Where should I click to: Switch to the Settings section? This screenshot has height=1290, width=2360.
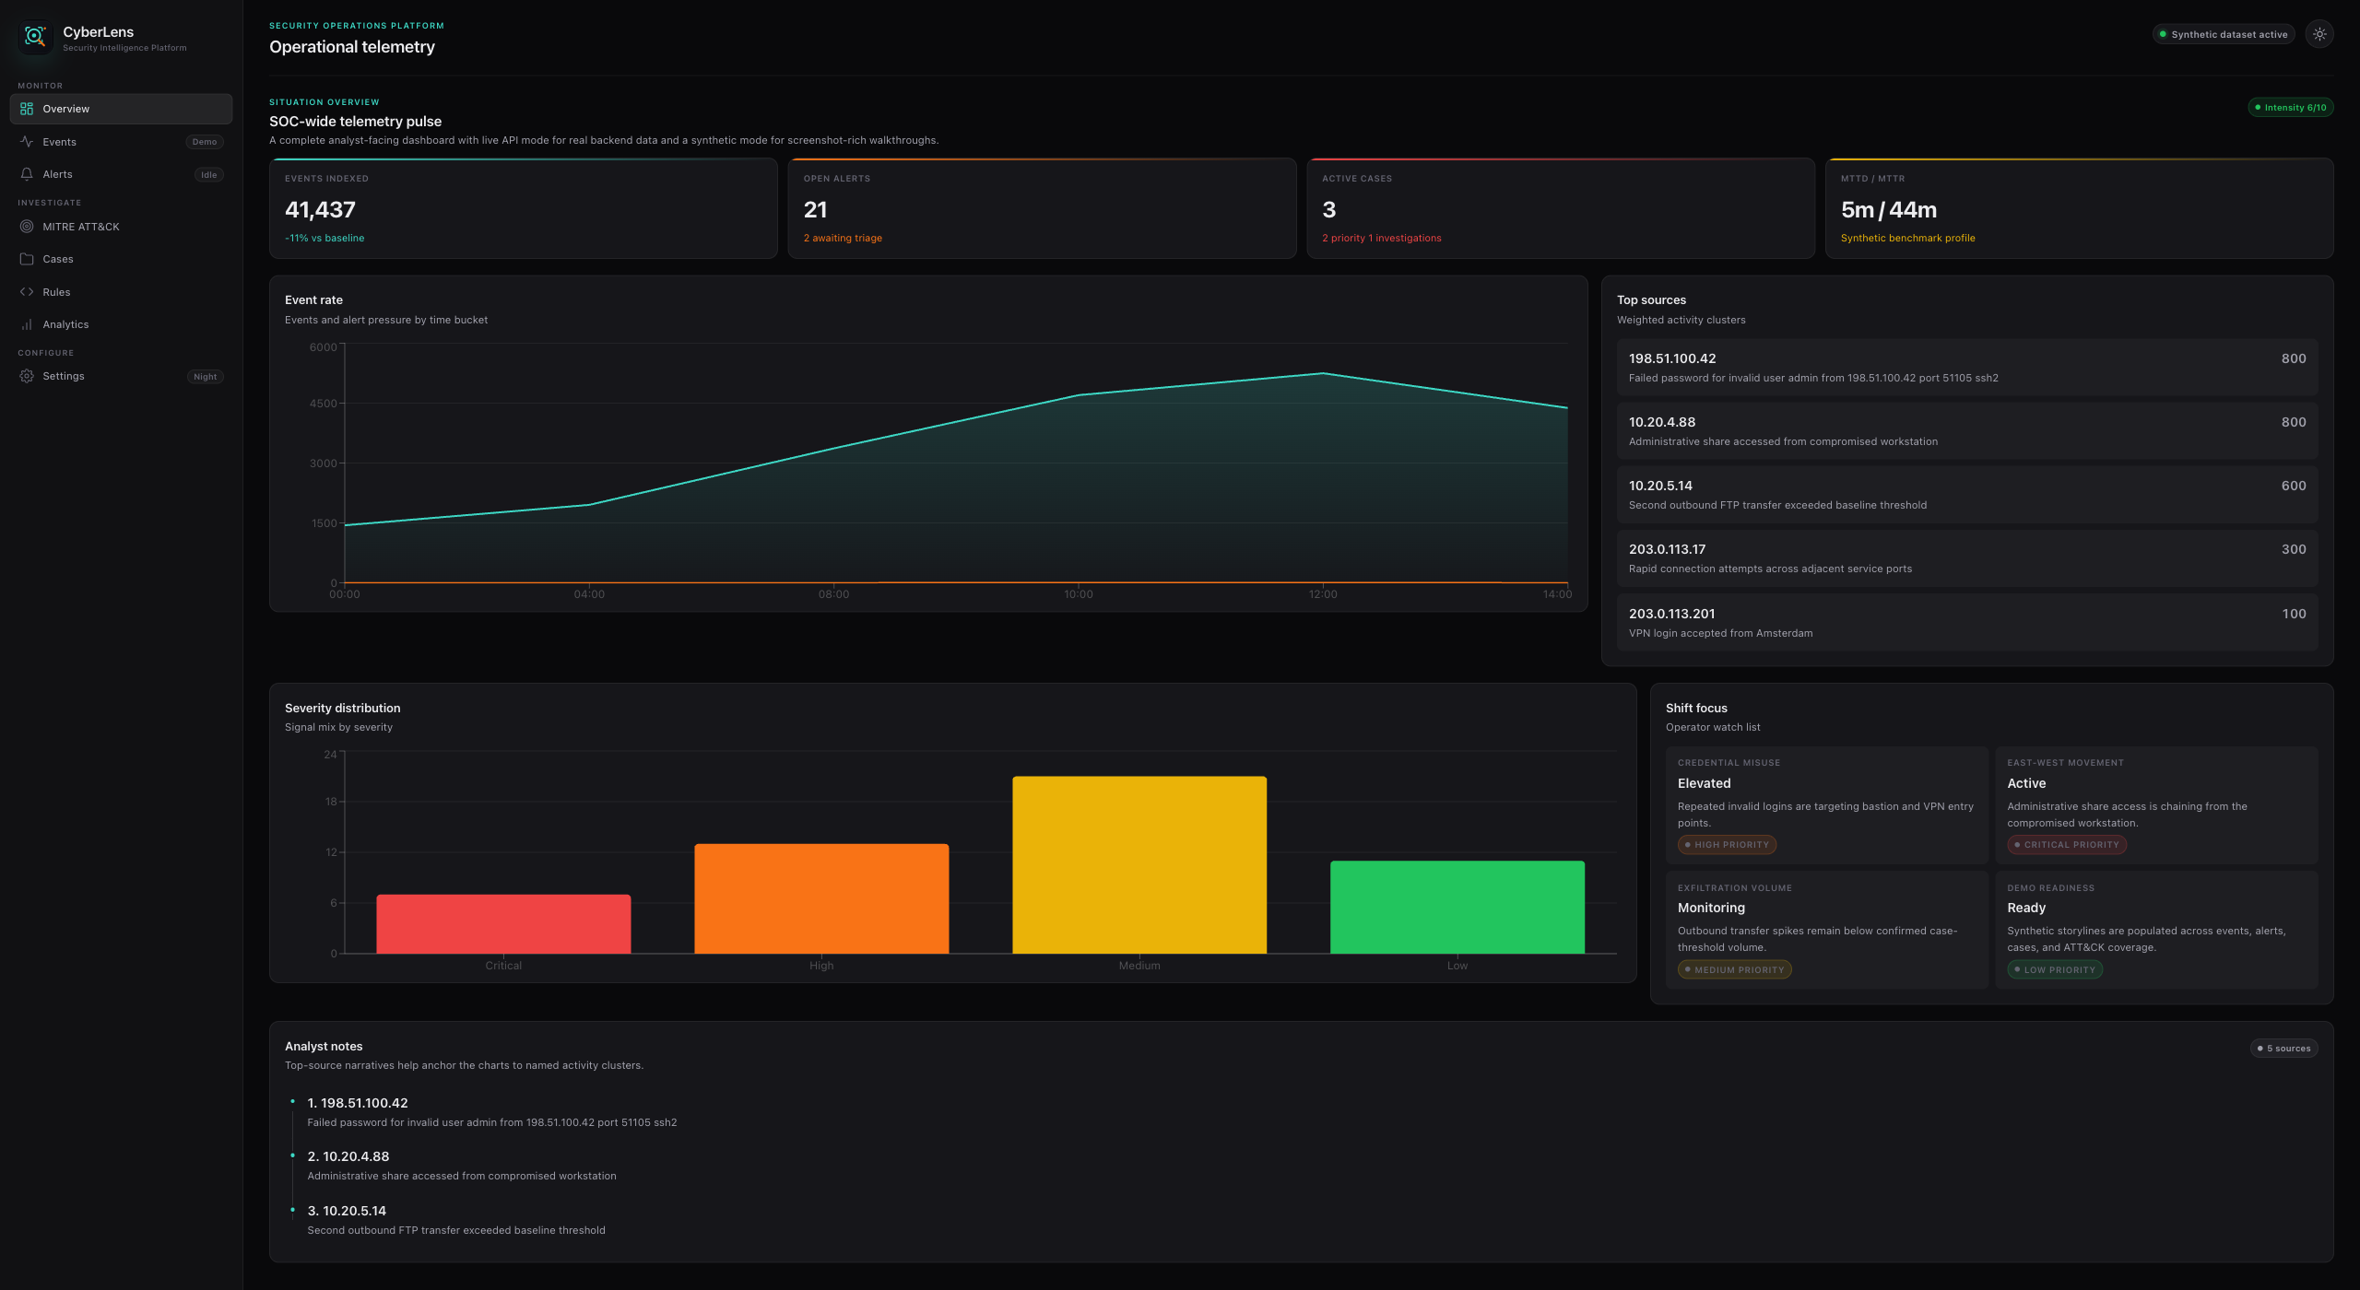pyautogui.click(x=64, y=376)
